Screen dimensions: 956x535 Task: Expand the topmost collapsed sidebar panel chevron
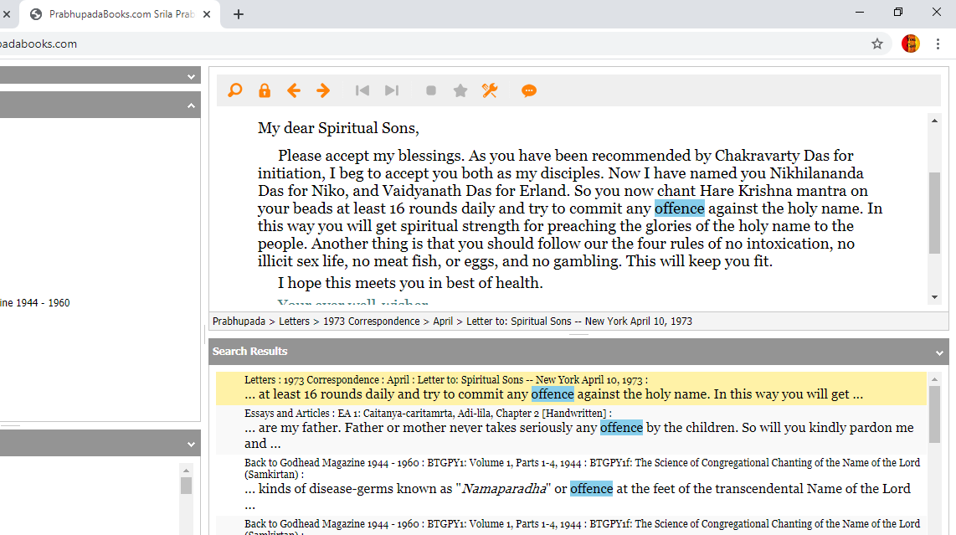point(192,76)
